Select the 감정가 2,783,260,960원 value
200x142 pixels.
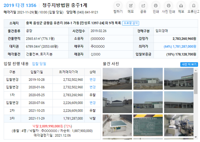(184, 39)
